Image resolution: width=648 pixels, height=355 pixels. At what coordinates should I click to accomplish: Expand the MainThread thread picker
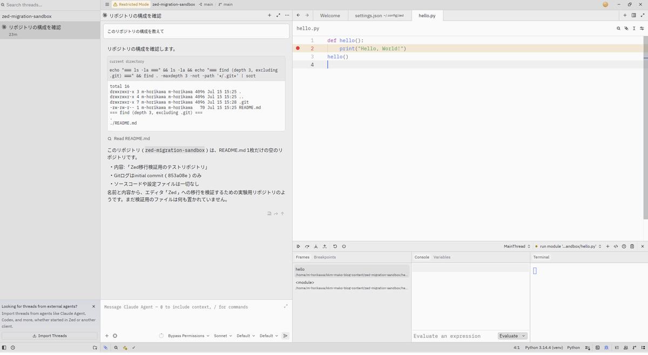(x=517, y=246)
